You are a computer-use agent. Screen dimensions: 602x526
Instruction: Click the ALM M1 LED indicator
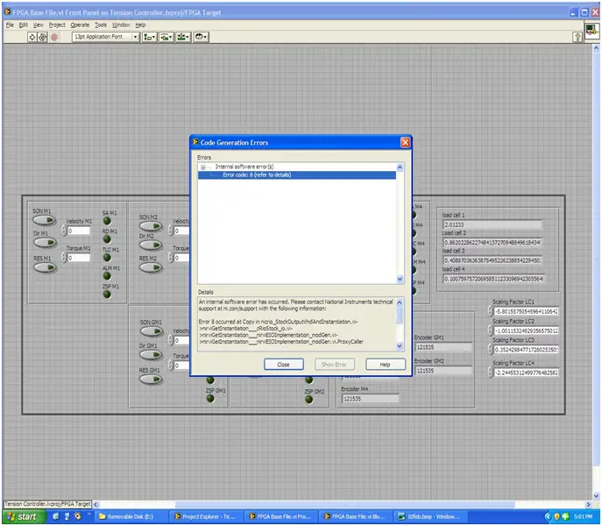107,276
